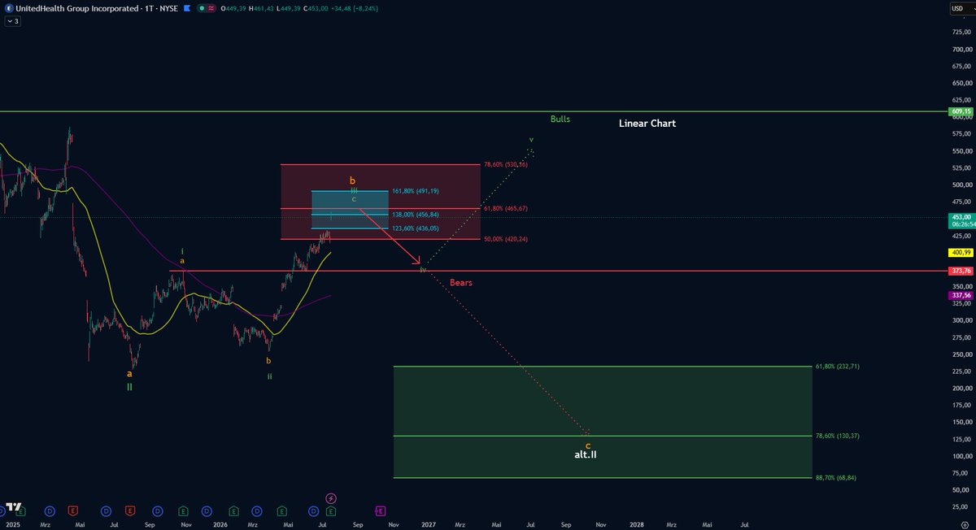Open the purple upcoming earnings marker
Screen dimensions: 976x530
pyautogui.click(x=380, y=511)
